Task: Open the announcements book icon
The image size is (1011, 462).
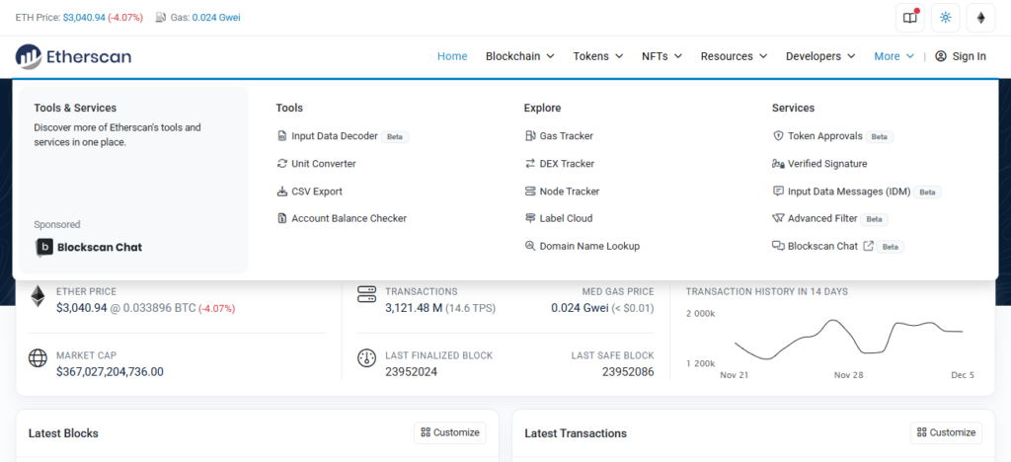Action: click(x=909, y=18)
